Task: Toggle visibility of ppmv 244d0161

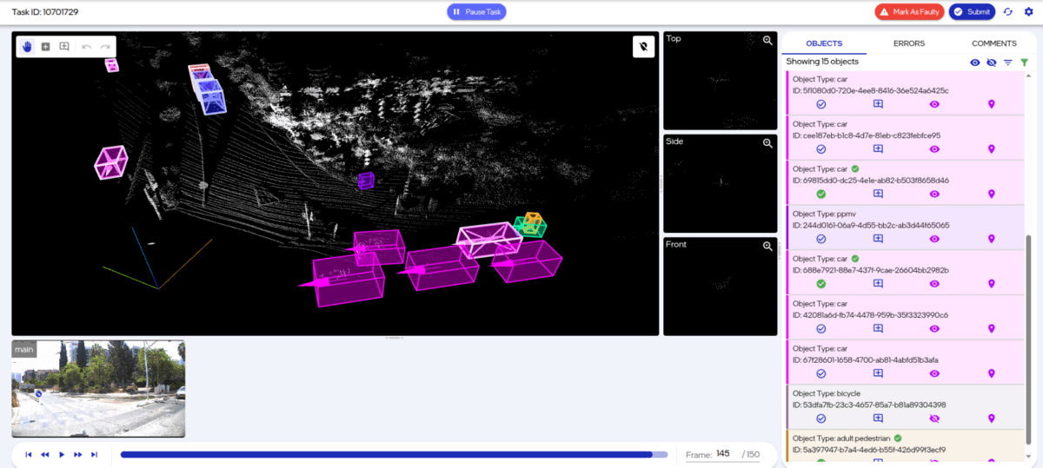Action: click(x=934, y=239)
